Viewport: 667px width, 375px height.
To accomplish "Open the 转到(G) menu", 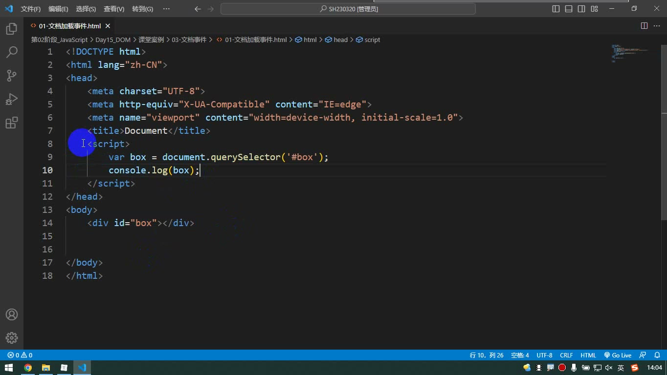I will [142, 9].
